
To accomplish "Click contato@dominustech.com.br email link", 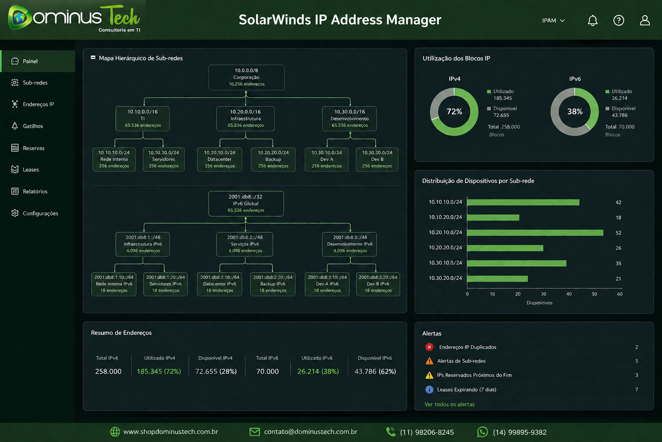I will coord(311,432).
